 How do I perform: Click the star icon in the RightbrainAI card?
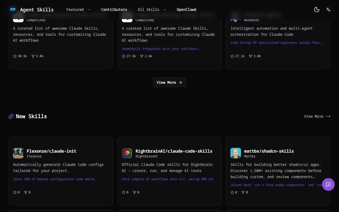[124, 192]
